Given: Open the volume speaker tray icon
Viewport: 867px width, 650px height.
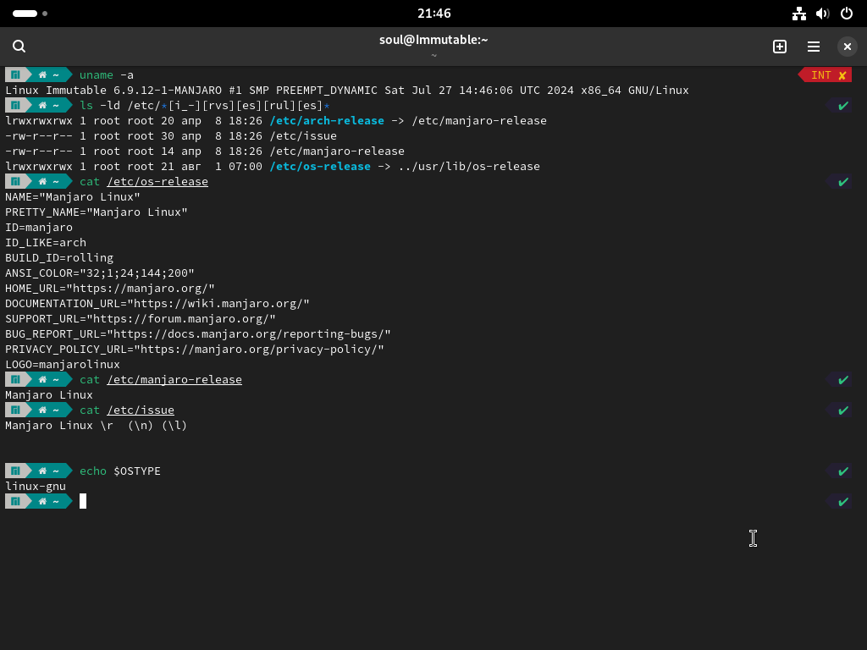Looking at the screenshot, I should coord(823,14).
